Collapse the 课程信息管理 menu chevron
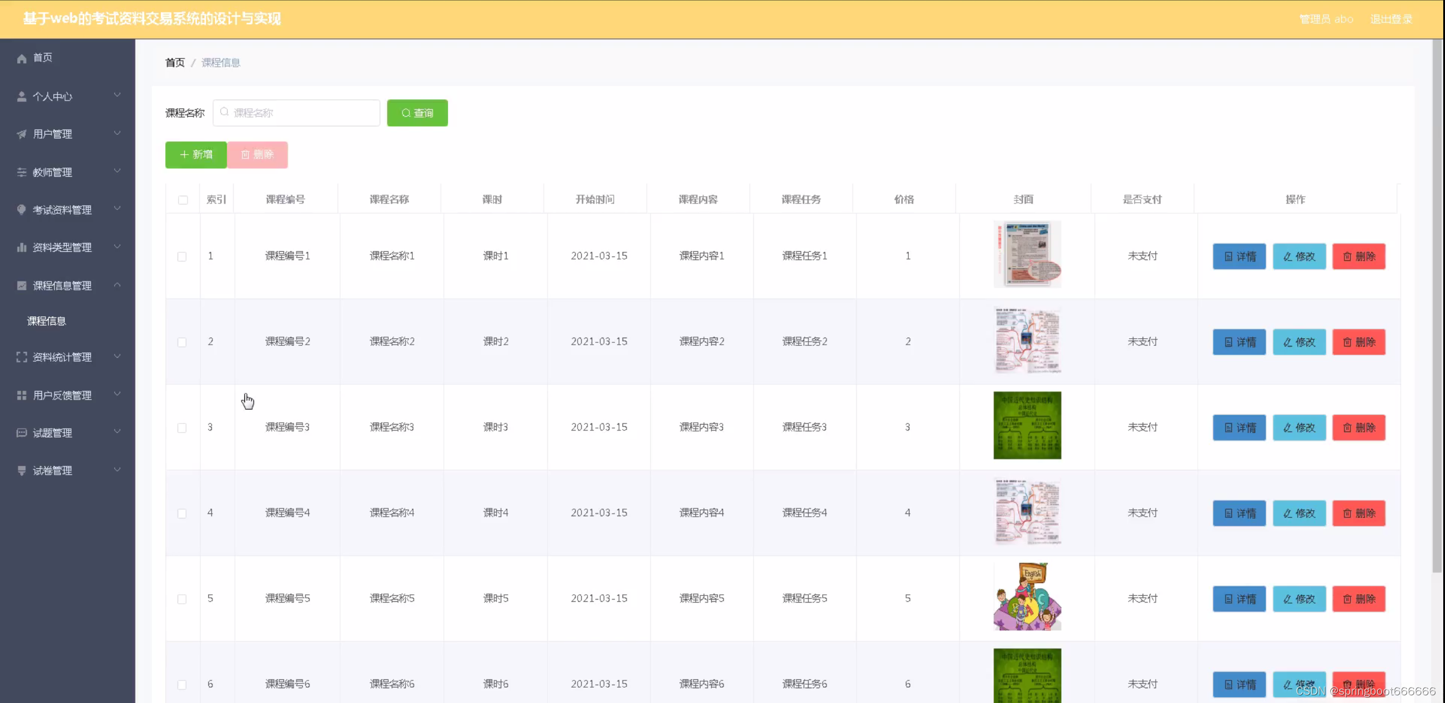 point(117,285)
